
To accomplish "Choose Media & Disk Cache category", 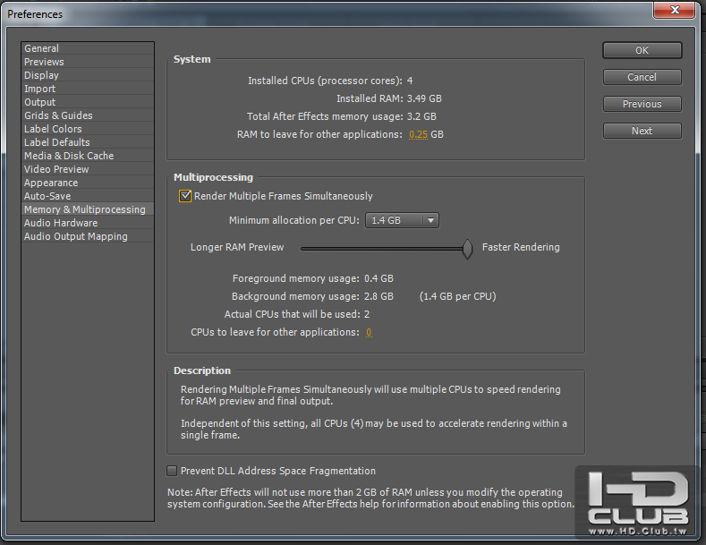I will [x=88, y=156].
